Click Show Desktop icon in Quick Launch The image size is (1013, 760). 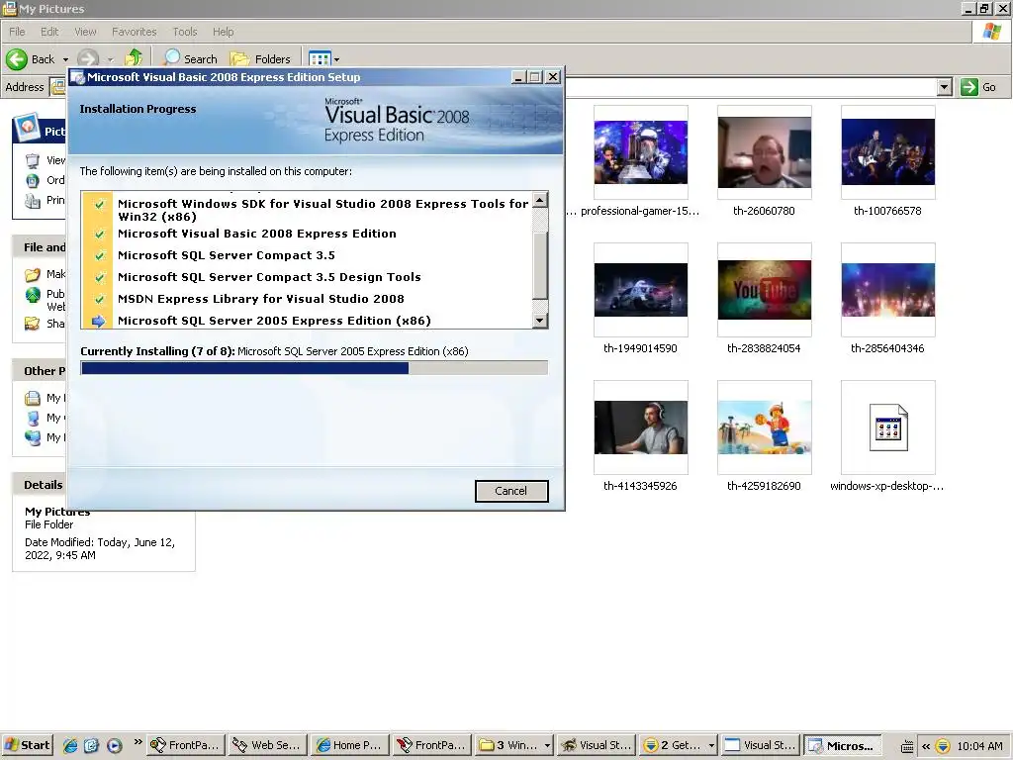[x=91, y=745]
